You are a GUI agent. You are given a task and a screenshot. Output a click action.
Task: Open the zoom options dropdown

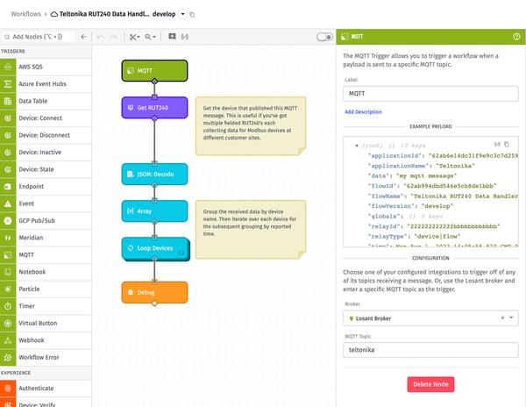150,37
